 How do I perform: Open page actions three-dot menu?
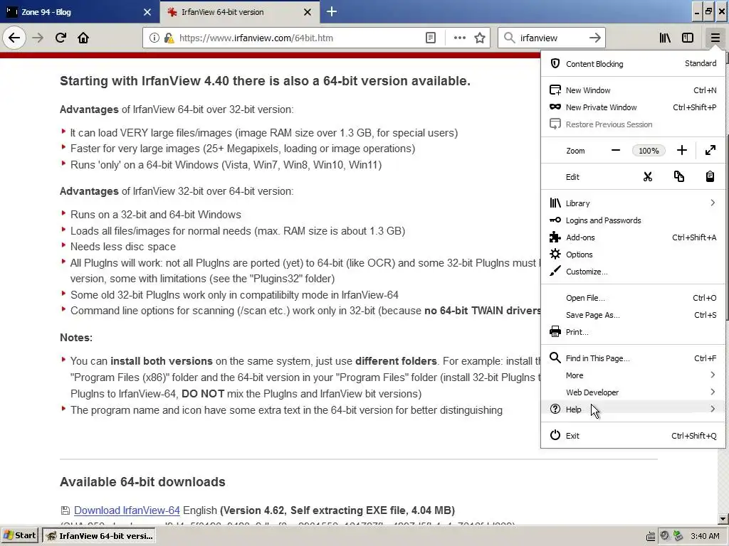(459, 38)
